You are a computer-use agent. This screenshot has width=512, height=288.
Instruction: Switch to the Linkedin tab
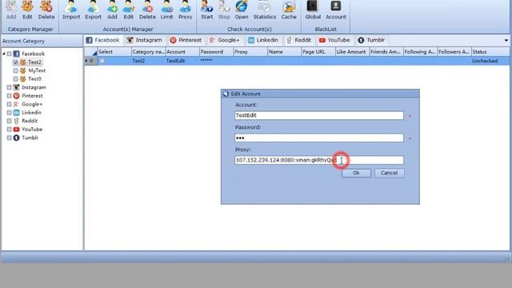[x=263, y=40]
